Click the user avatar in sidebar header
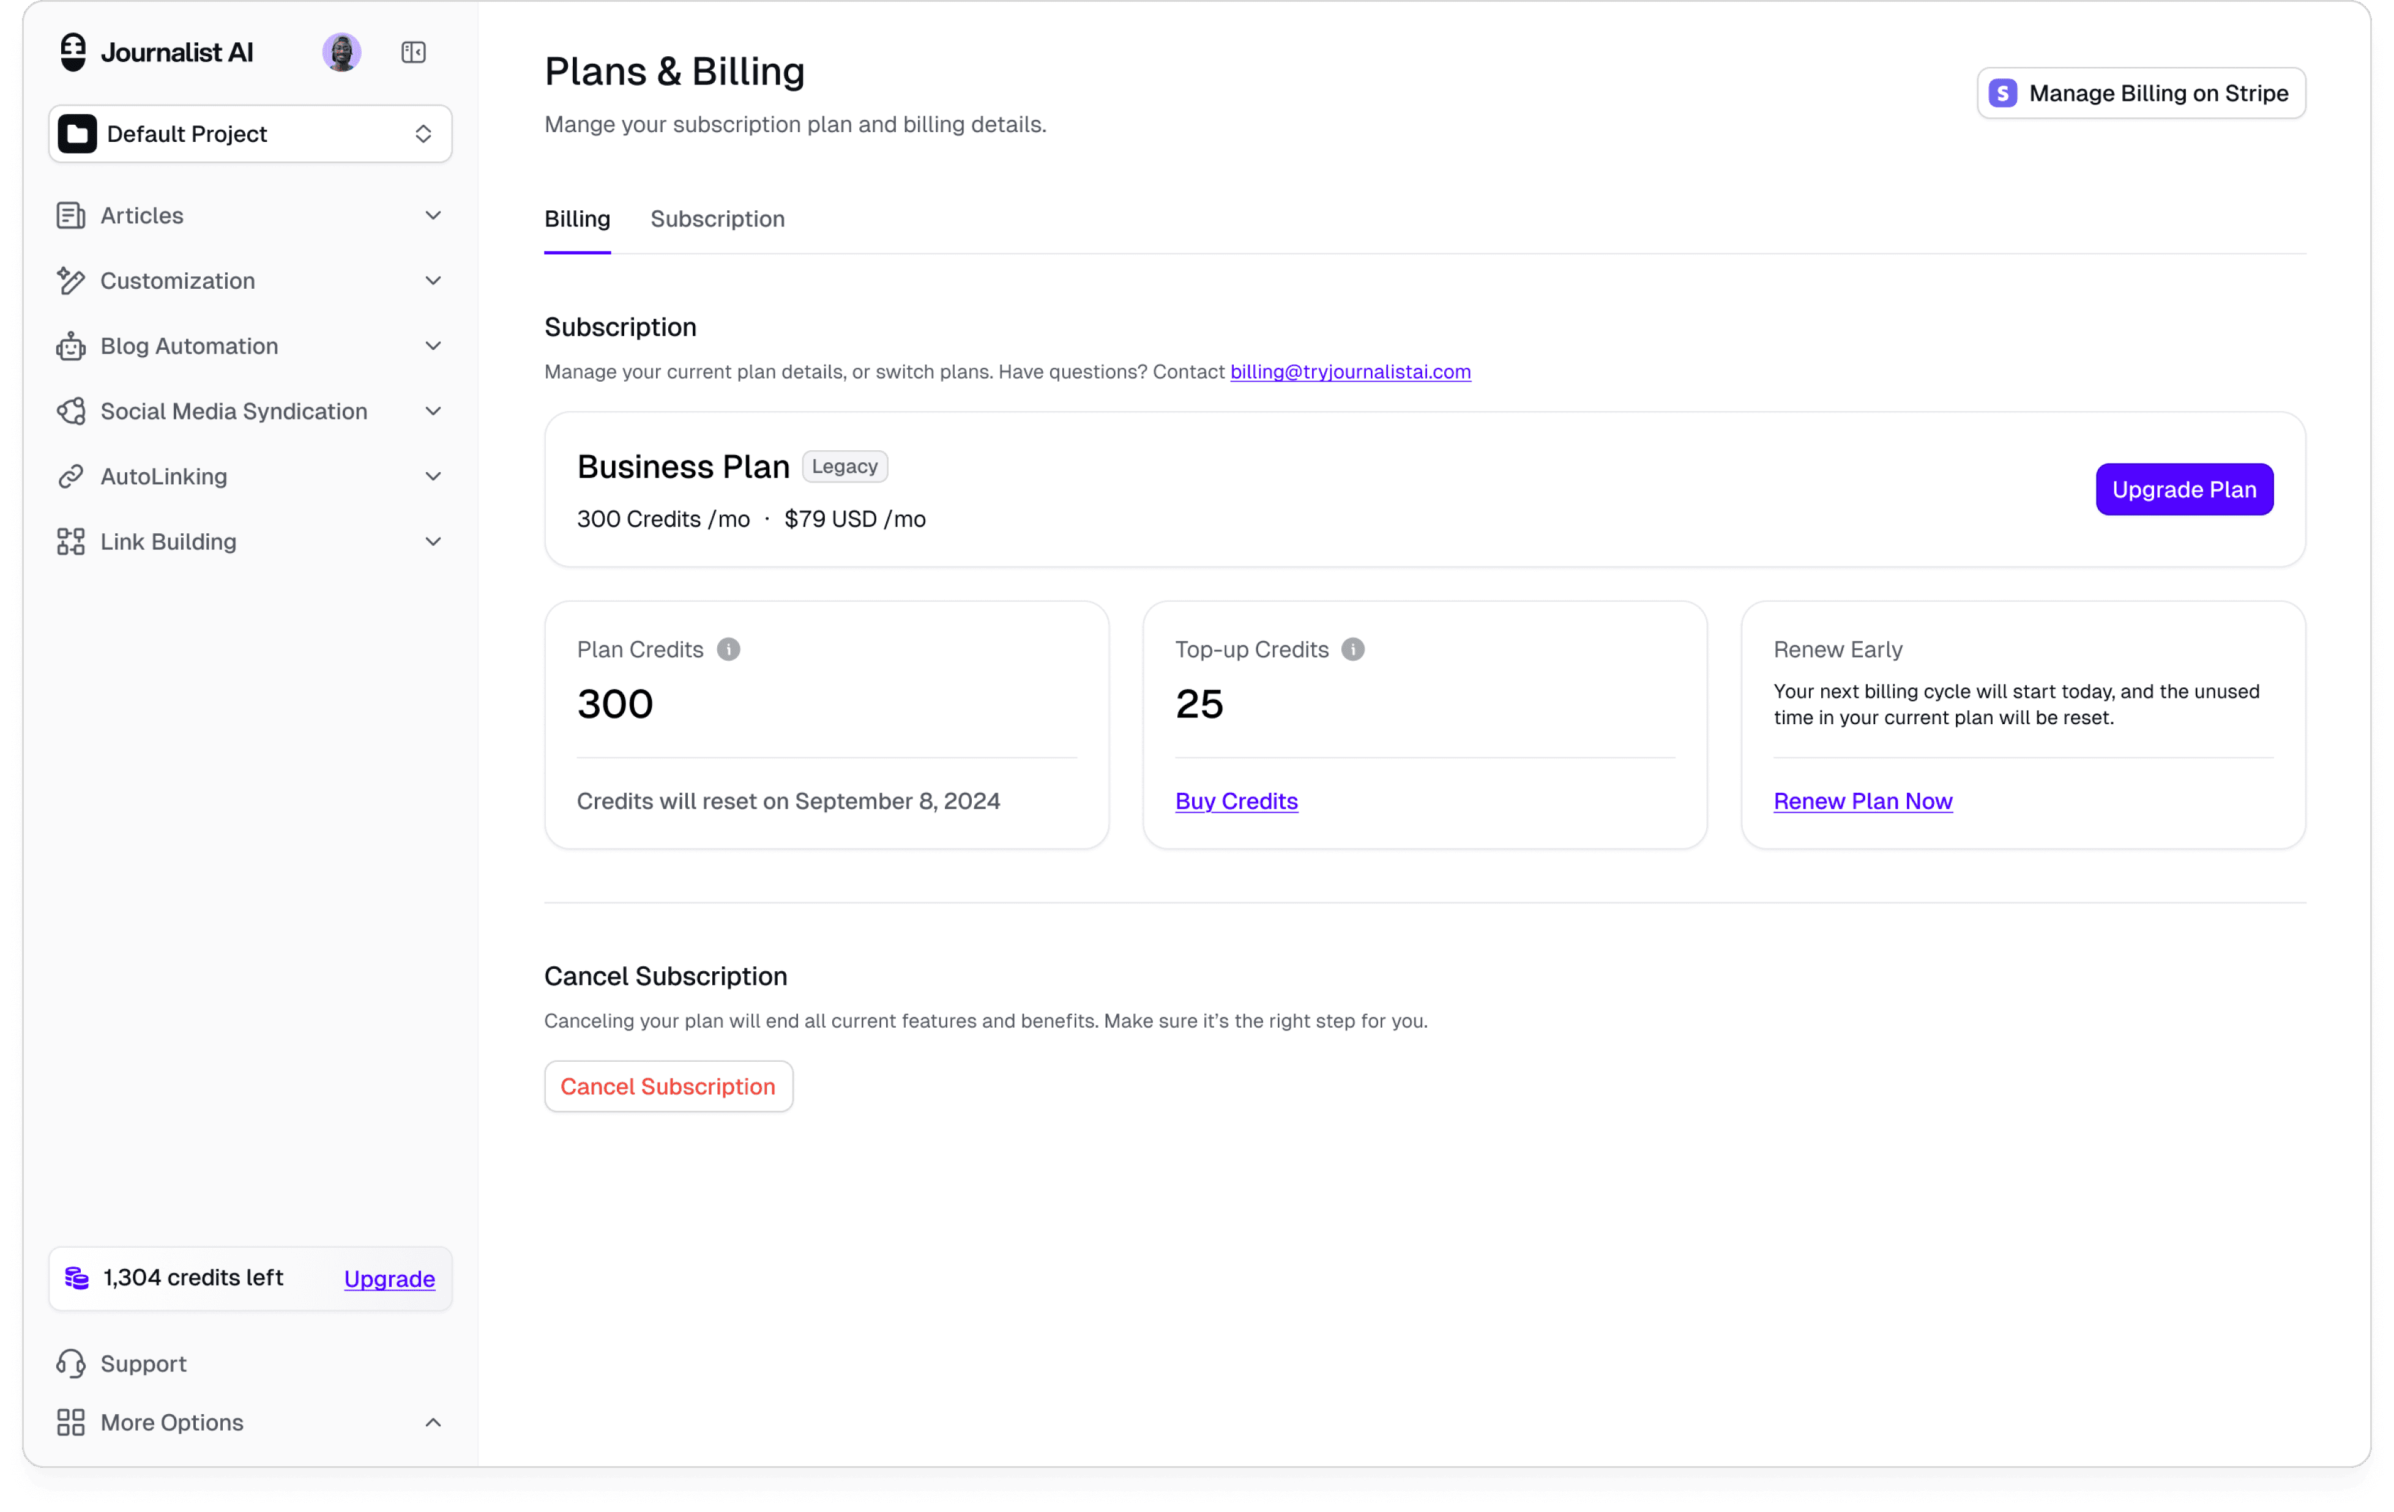This screenshot has width=2394, height=1512. tap(341, 51)
